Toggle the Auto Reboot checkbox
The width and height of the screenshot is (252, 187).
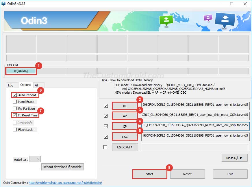pos(15,95)
